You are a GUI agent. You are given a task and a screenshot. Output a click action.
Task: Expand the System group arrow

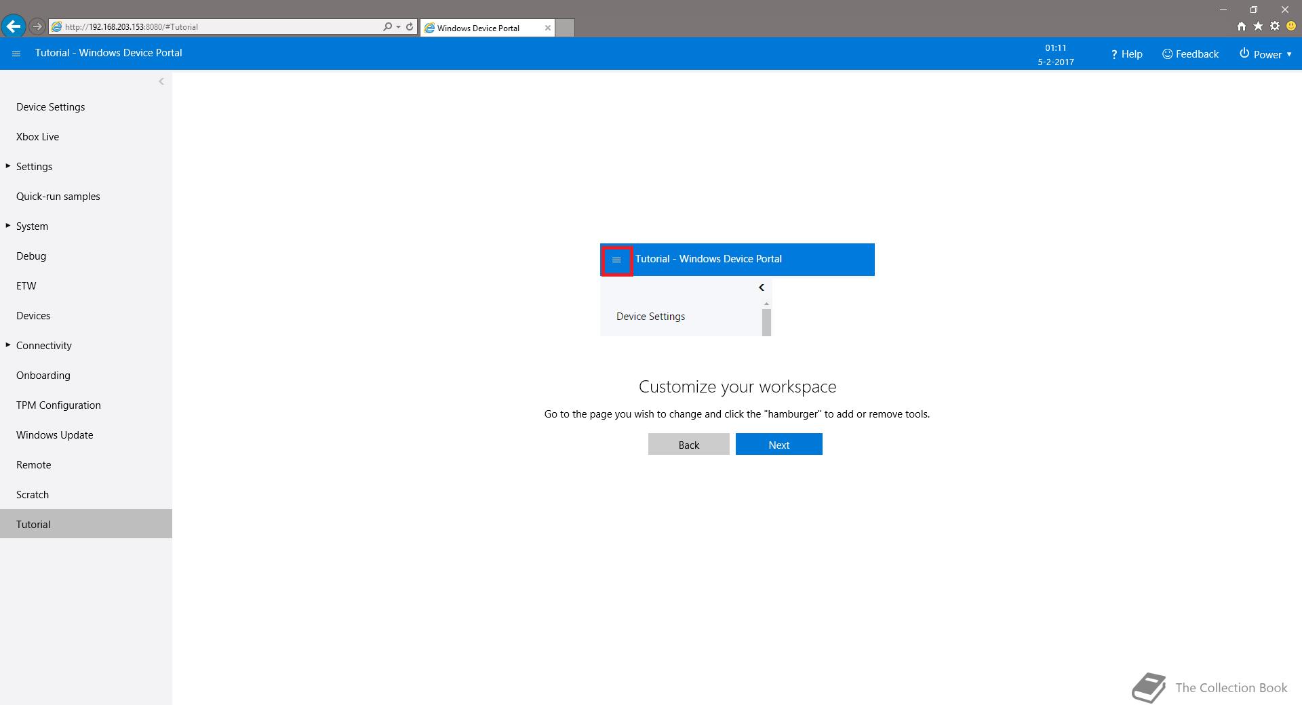pyautogui.click(x=8, y=226)
